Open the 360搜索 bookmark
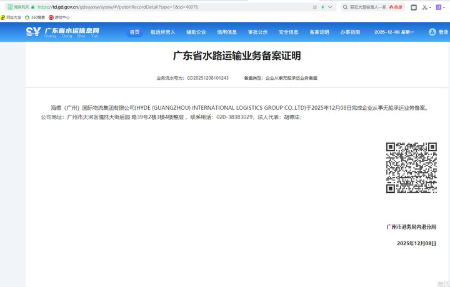The height and width of the screenshot is (287, 450). coord(35,17)
